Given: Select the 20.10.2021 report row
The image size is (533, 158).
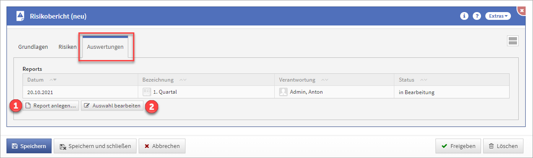Looking at the screenshot, I should [x=266, y=92].
